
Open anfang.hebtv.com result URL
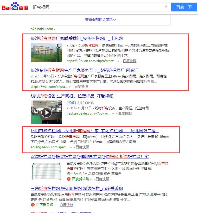(x=50, y=147)
